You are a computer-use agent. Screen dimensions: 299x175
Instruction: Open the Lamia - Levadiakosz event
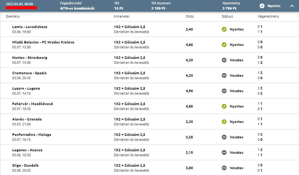tap(30, 27)
